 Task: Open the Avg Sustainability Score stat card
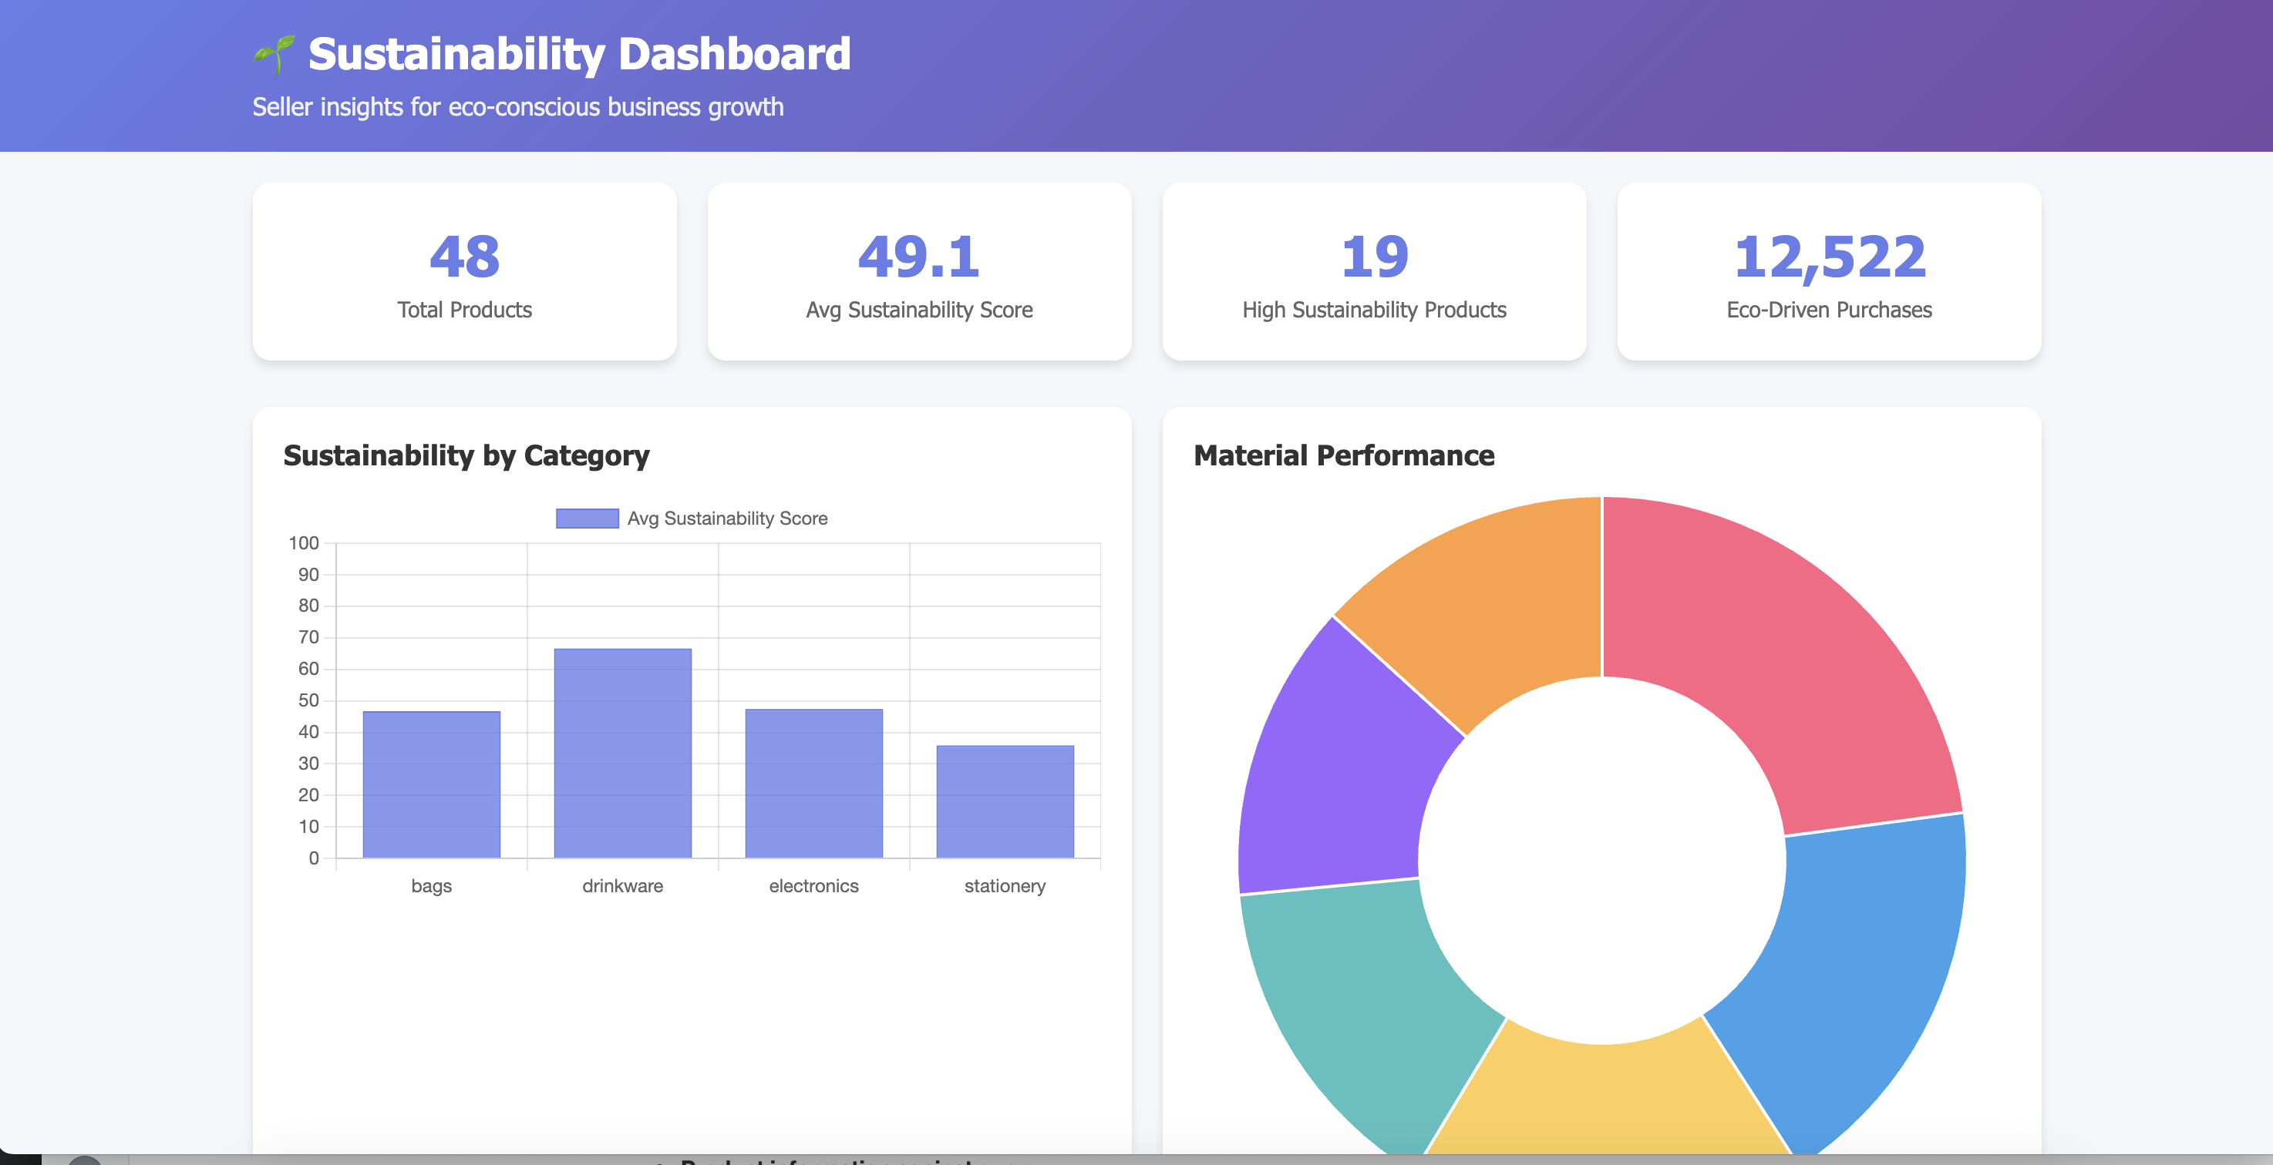918,272
